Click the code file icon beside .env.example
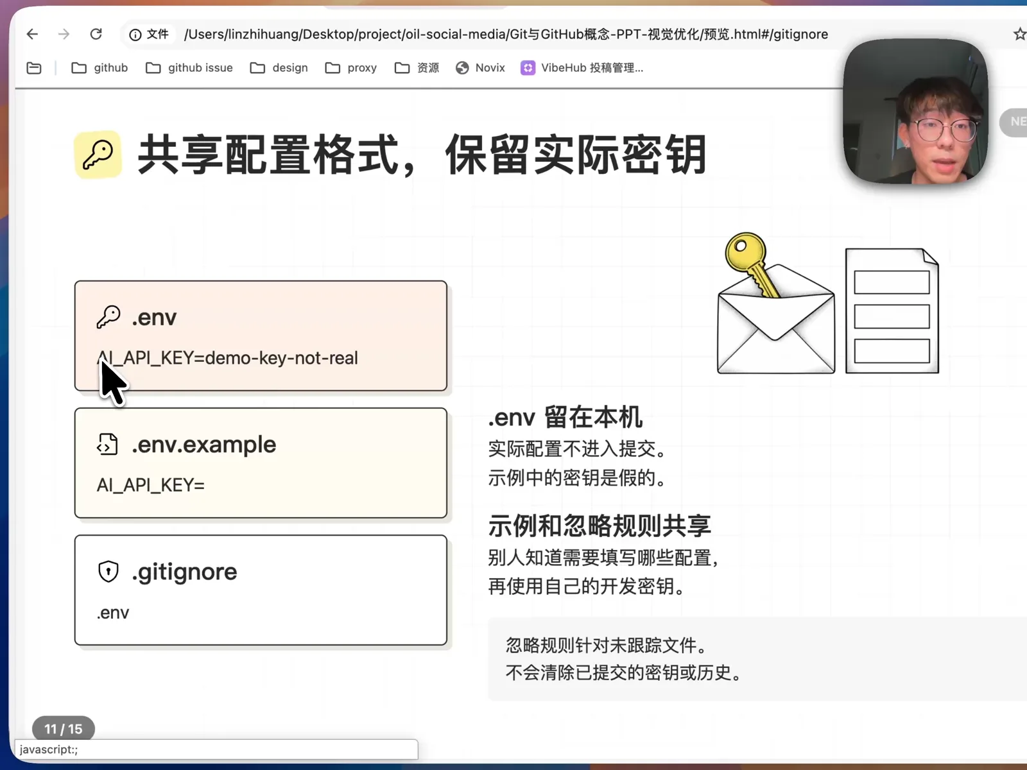Image resolution: width=1027 pixels, height=770 pixels. coord(107,444)
